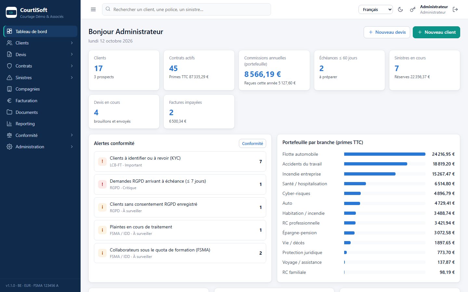468x292 pixels.
Task: Click the red alert icon for KYC
Action: pyautogui.click(x=102, y=161)
